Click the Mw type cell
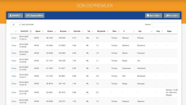This screenshot has height=105, width=186. pyautogui.click(x=87, y=38)
